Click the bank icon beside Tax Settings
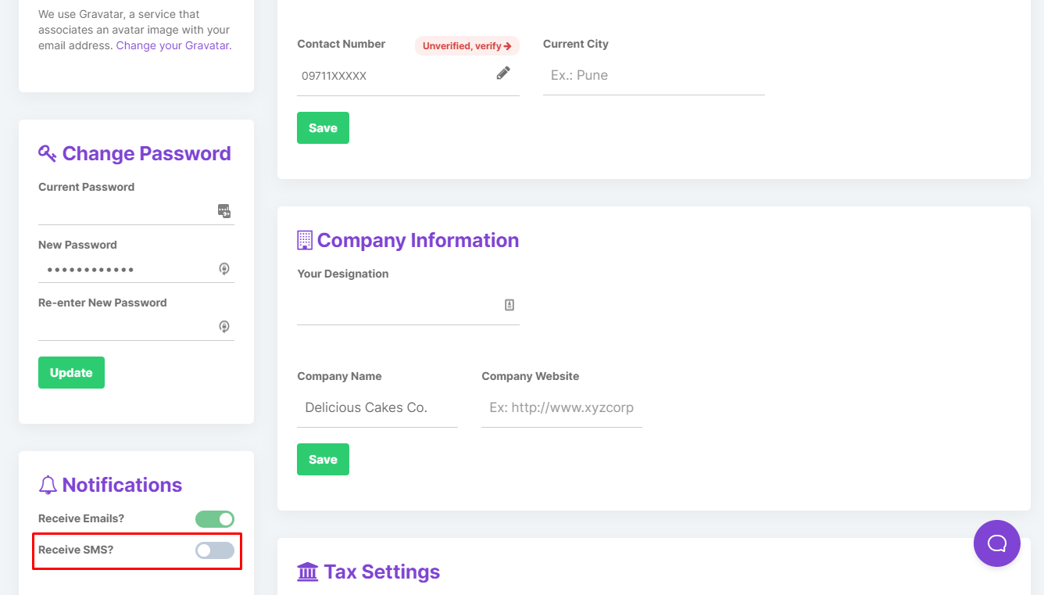This screenshot has width=1044, height=595. [x=308, y=572]
